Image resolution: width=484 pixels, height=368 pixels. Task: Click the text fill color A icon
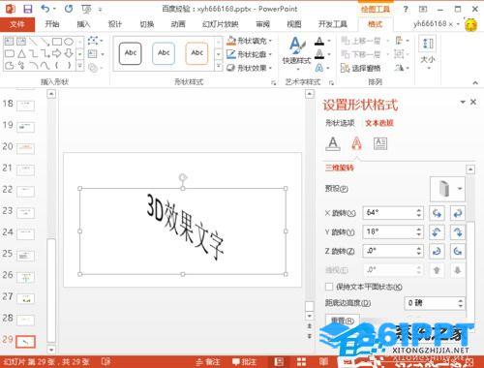(x=319, y=41)
